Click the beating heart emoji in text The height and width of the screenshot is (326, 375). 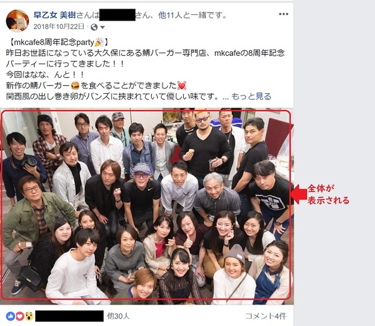click(182, 85)
